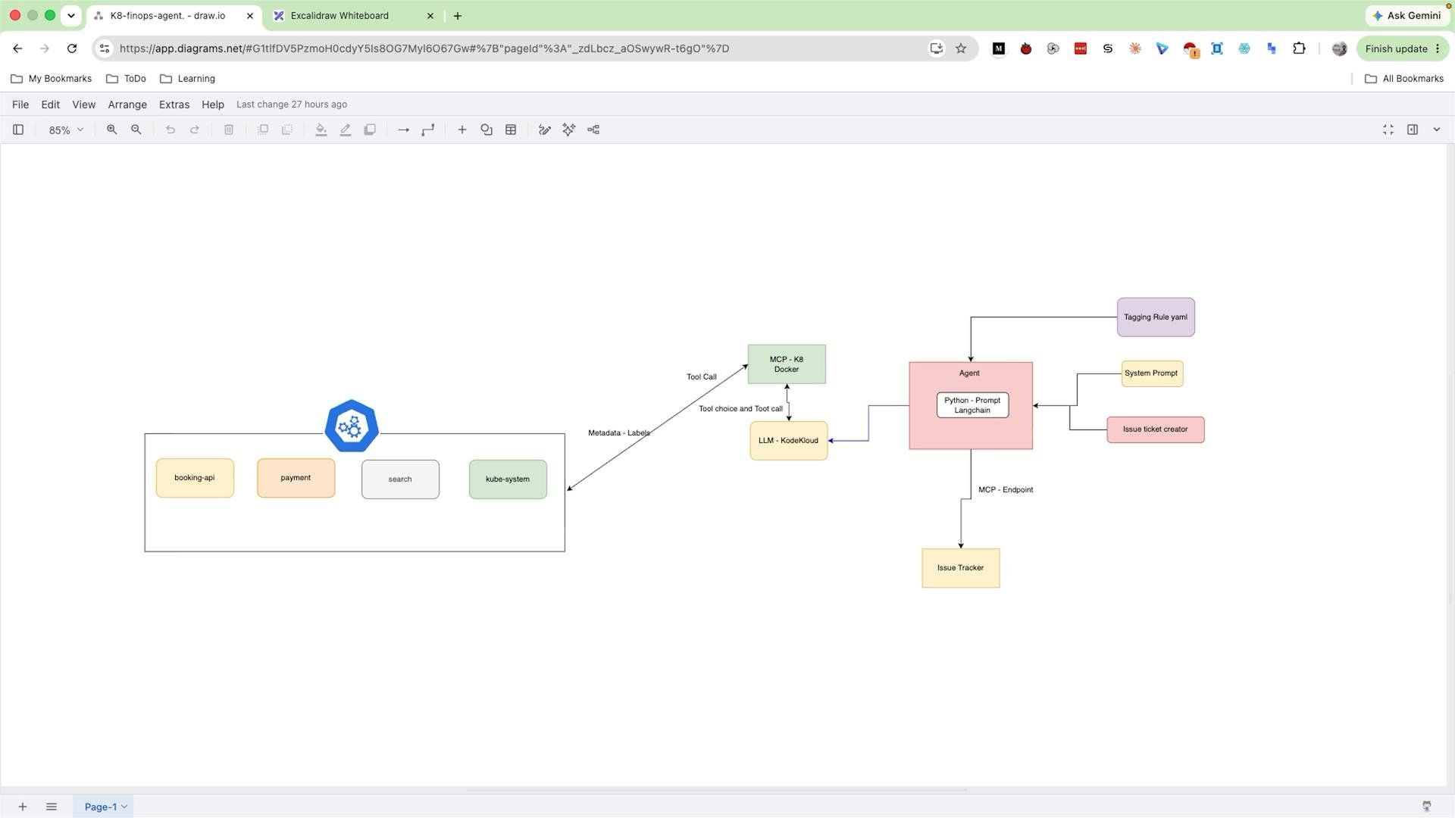The height and width of the screenshot is (818, 1455).
Task: Open the Extras menu
Action: pos(174,105)
